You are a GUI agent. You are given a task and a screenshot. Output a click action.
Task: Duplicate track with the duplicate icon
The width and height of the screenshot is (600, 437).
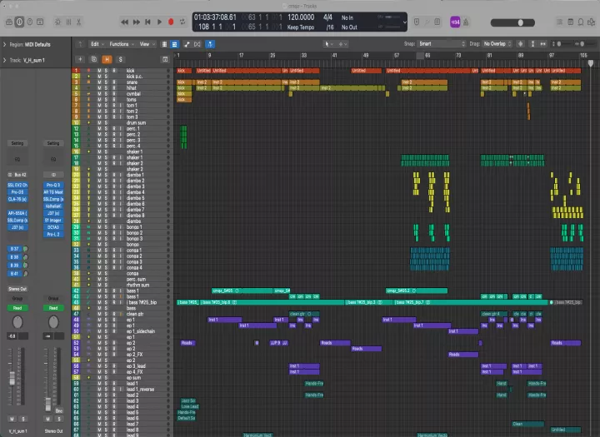pos(93,59)
